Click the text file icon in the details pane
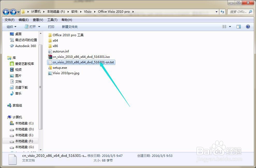This screenshot has width=256, height=168. pyautogui.click(x=12, y=159)
